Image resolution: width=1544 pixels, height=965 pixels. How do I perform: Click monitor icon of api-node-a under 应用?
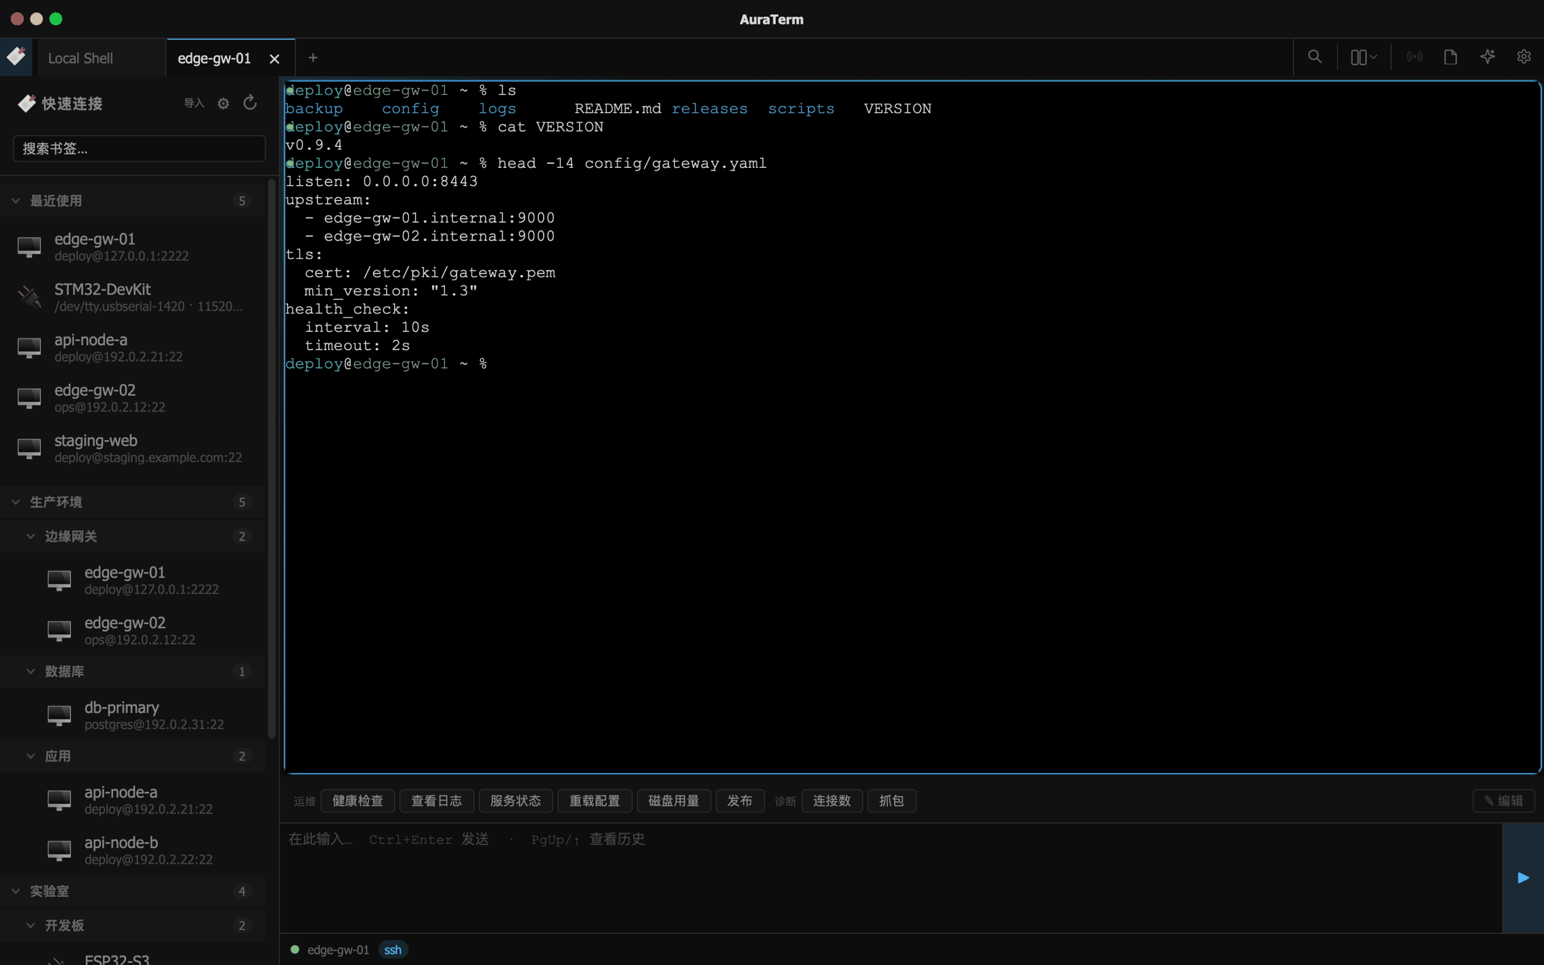59,800
